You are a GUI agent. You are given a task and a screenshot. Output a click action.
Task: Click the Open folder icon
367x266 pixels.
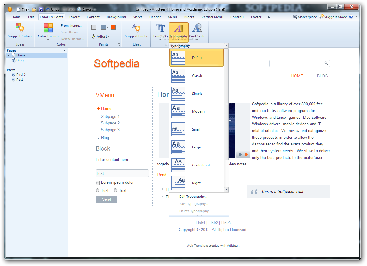[34, 9]
